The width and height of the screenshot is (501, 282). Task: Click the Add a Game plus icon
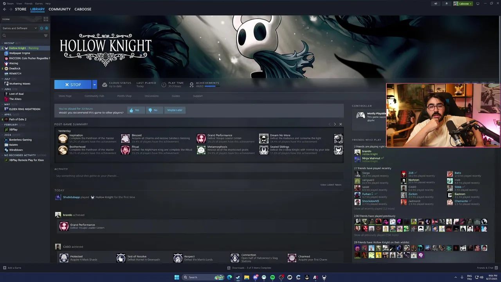click(5, 268)
